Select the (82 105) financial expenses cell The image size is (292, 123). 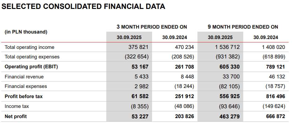pos(229,86)
